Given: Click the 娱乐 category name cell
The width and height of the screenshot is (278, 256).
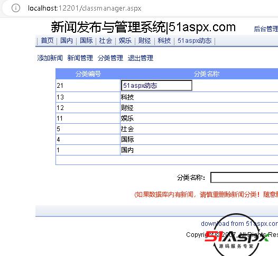Looking at the screenshot, I should tap(199, 118).
